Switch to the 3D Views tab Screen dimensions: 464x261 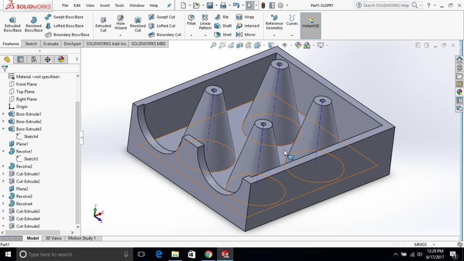(x=53, y=238)
